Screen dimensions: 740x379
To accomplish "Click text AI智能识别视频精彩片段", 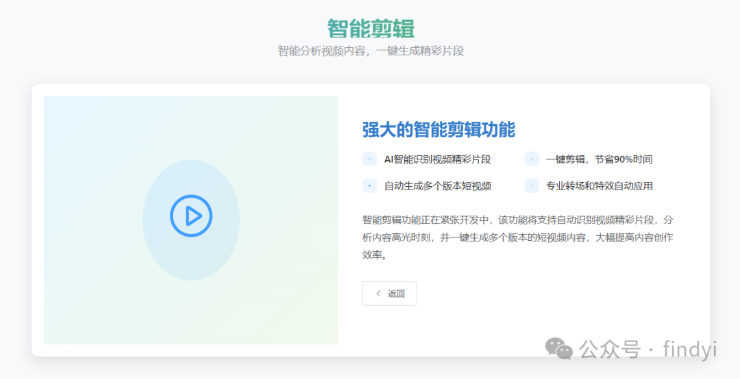I will [437, 159].
